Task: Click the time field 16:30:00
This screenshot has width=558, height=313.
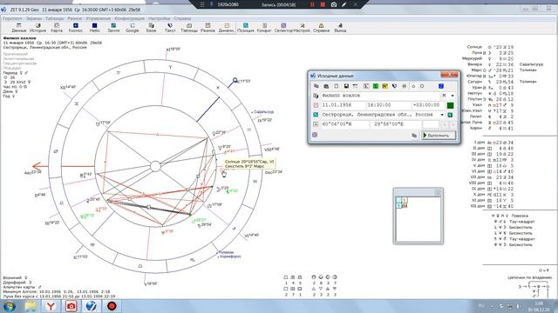Action: click(388, 105)
